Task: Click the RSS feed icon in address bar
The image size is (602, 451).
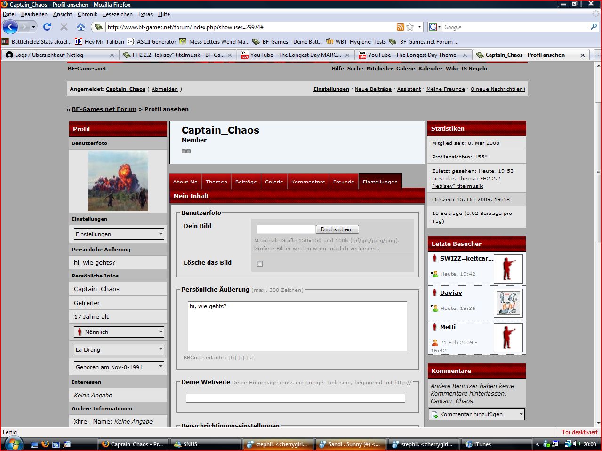Action: (x=401, y=27)
